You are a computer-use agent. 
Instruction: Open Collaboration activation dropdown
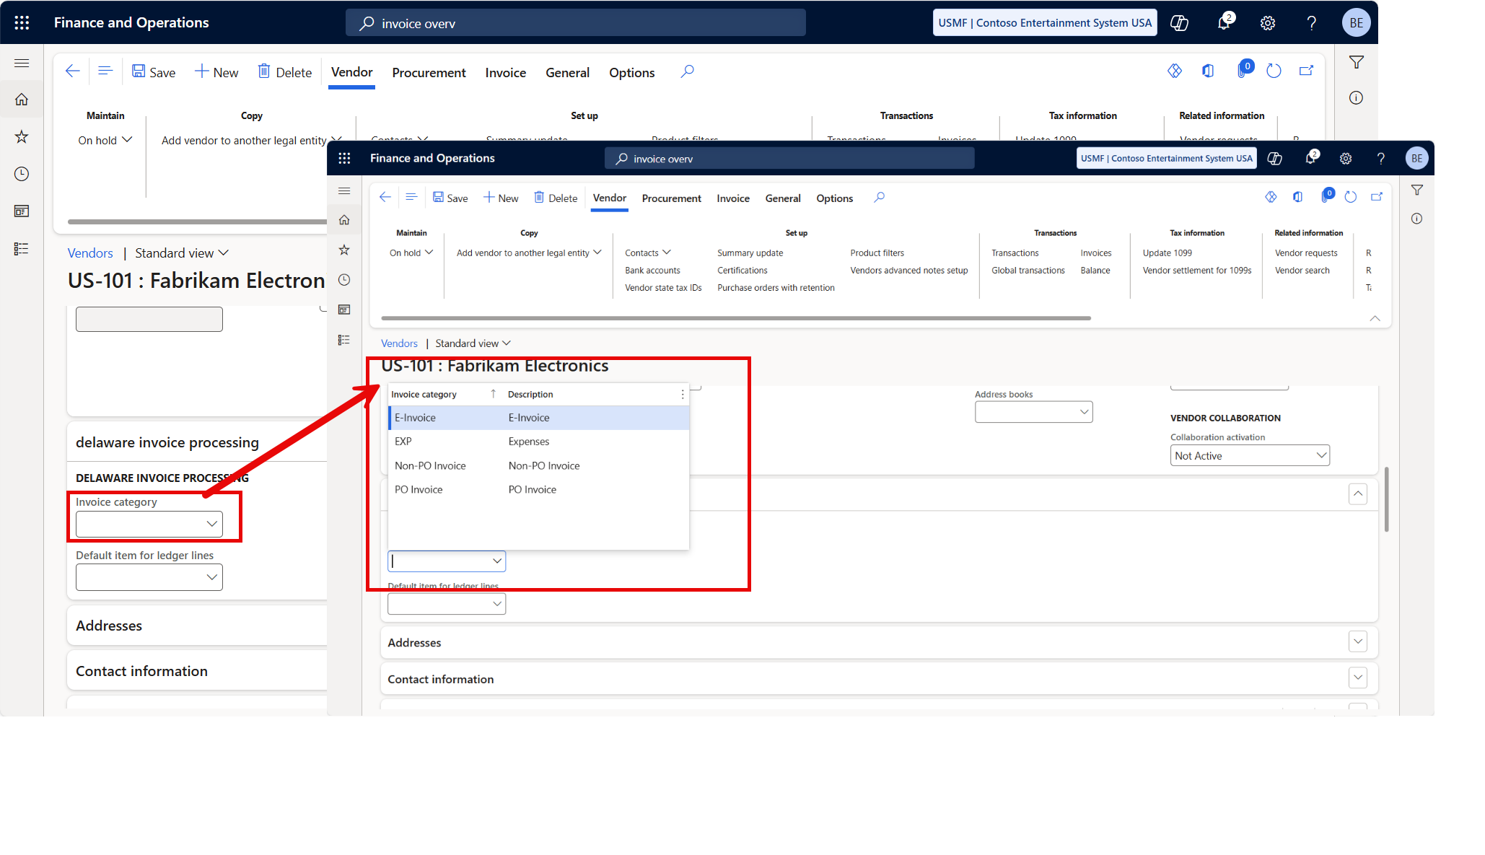[1249, 455]
